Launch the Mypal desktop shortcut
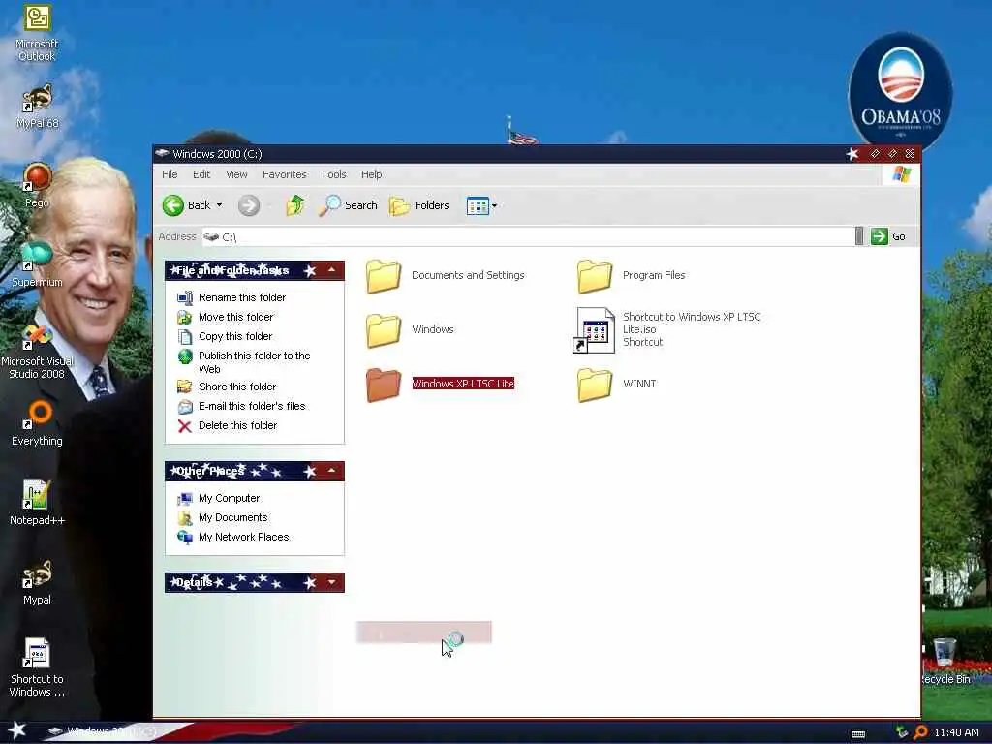The width and height of the screenshot is (992, 744). pyautogui.click(x=37, y=582)
